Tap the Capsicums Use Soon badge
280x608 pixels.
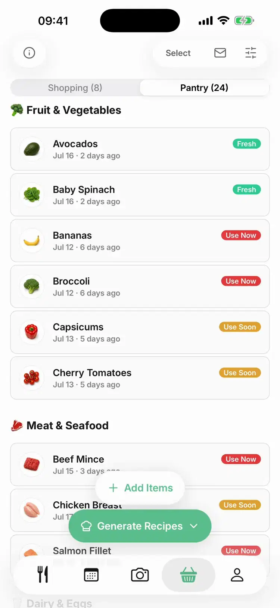[x=240, y=327]
